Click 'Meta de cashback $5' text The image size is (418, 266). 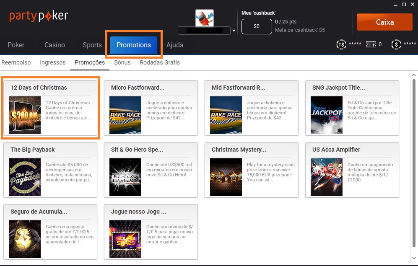(300, 30)
